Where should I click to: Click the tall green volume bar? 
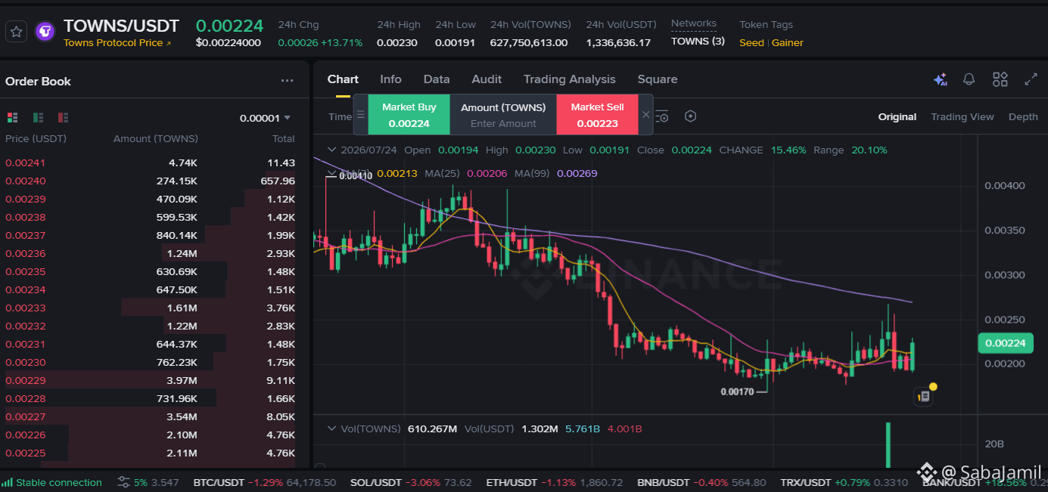click(x=888, y=445)
